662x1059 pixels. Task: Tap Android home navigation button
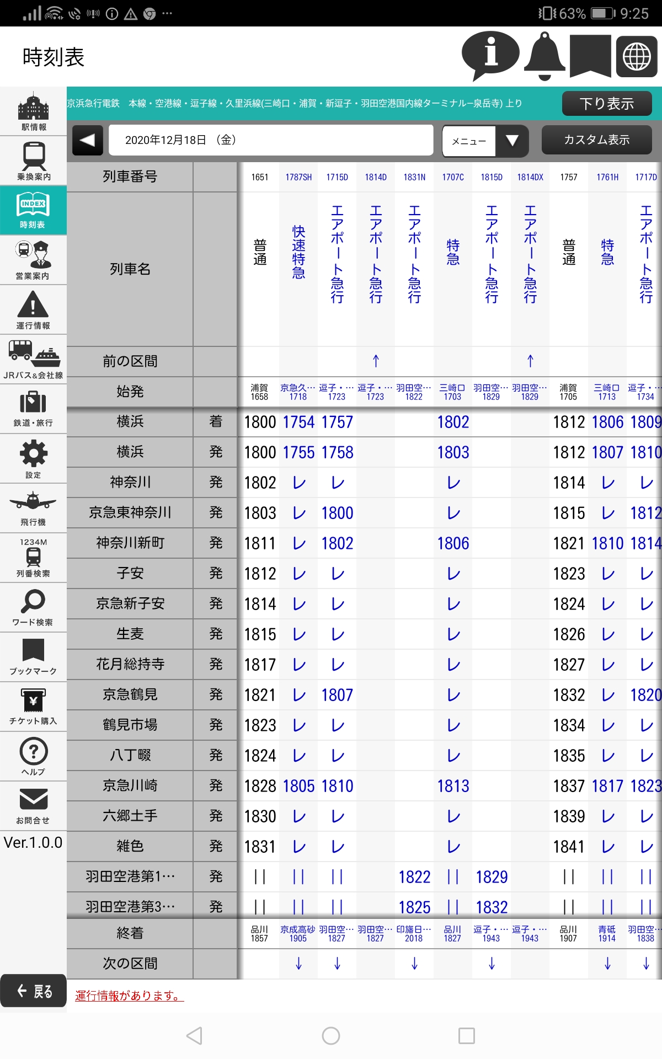click(331, 1036)
